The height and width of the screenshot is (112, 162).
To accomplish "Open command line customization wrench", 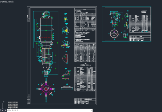I will coord(5,110).
